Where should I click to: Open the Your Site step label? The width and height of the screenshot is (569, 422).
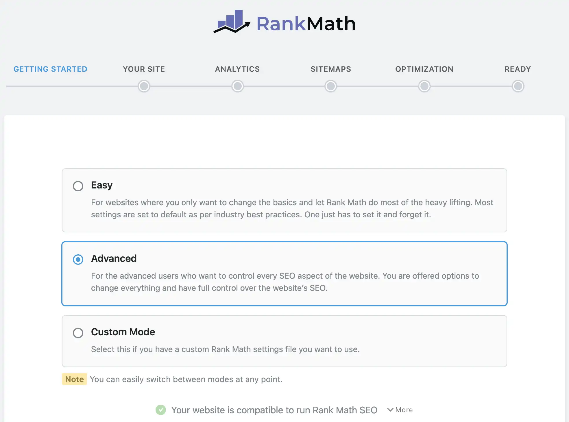click(x=144, y=69)
